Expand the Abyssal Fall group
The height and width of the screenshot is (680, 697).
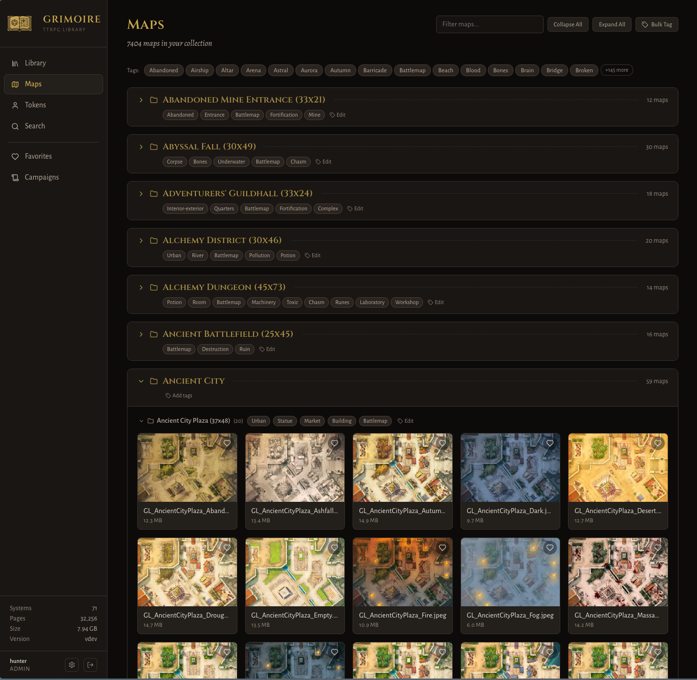pos(141,147)
